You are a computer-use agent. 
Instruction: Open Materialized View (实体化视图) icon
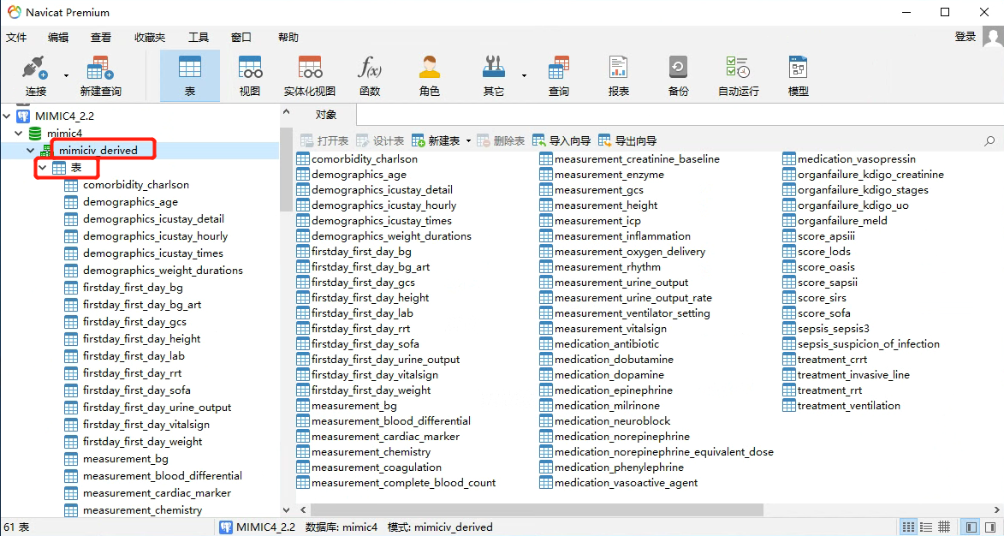[310, 75]
